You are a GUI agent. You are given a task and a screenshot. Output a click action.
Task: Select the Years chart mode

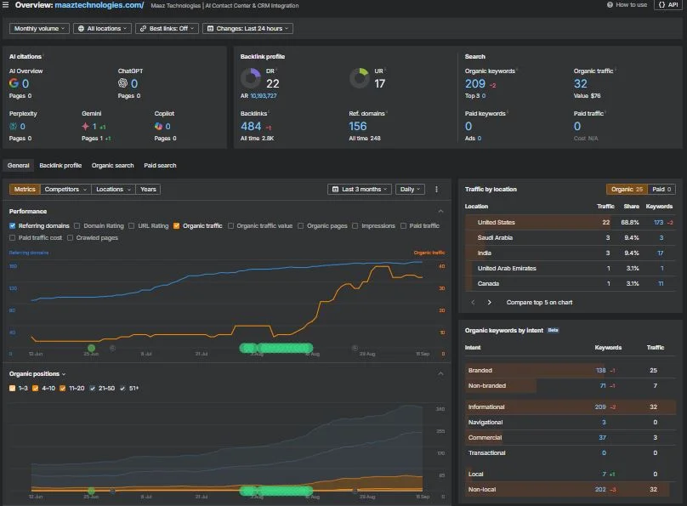pyautogui.click(x=148, y=190)
